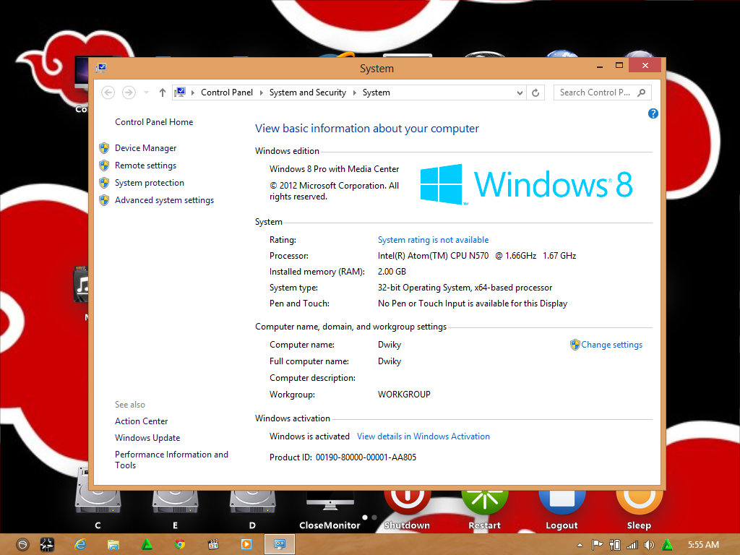Click the Sleep icon on the dock
Viewport: 740px width, 555px height.
pyautogui.click(x=639, y=499)
